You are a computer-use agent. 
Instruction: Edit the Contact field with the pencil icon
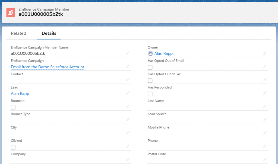128,80
